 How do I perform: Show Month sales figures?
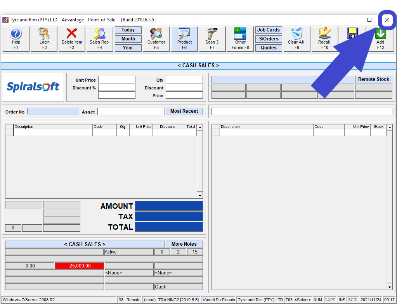[128, 39]
